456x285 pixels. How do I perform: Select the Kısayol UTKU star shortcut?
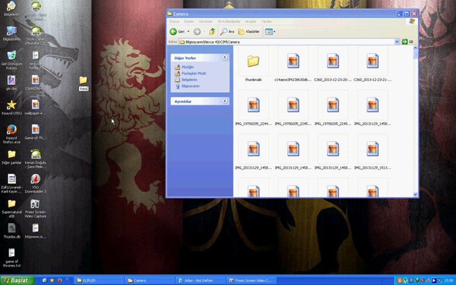click(11, 108)
